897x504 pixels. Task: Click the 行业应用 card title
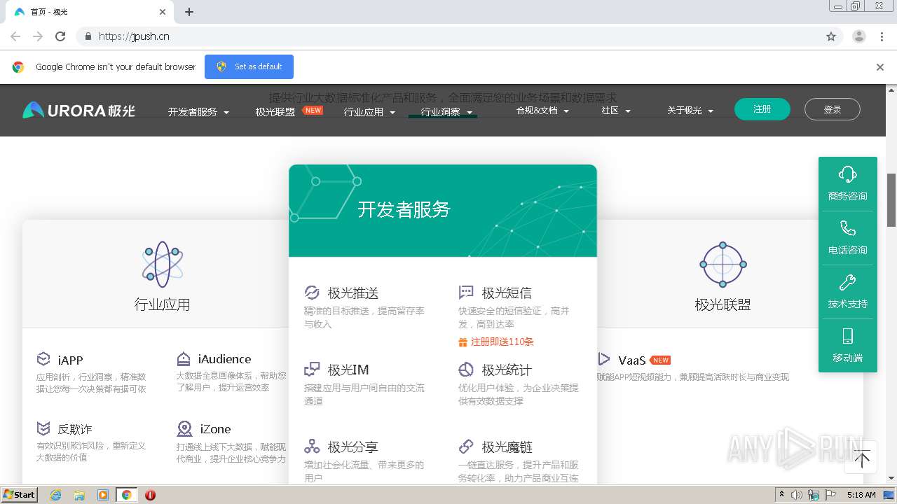click(x=162, y=304)
